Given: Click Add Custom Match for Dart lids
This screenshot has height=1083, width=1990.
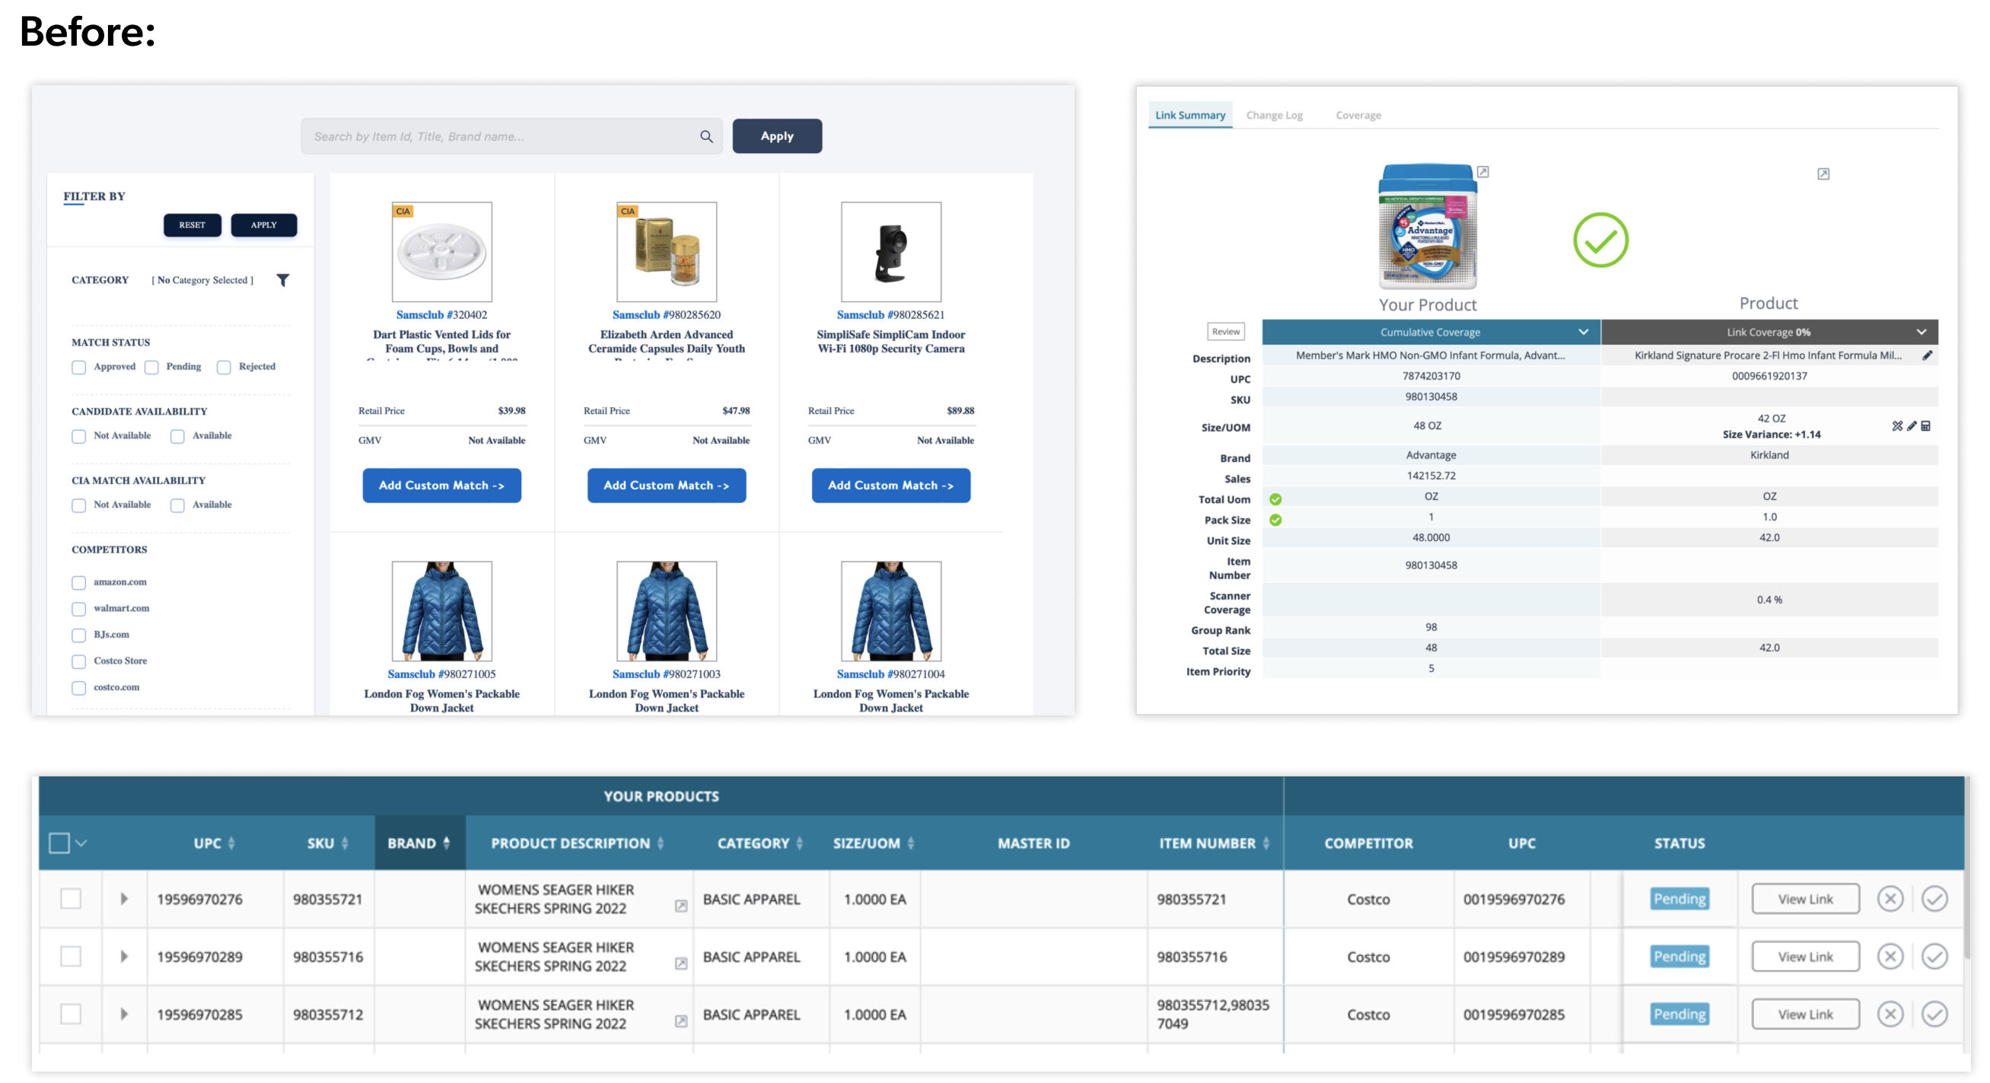Looking at the screenshot, I should 442,485.
